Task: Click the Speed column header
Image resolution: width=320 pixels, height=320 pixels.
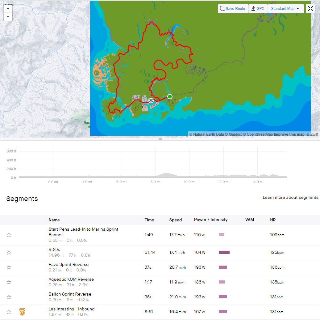Action: 176,220
